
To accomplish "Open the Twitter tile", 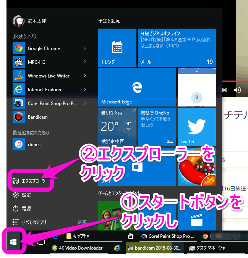I will (x=196, y=127).
